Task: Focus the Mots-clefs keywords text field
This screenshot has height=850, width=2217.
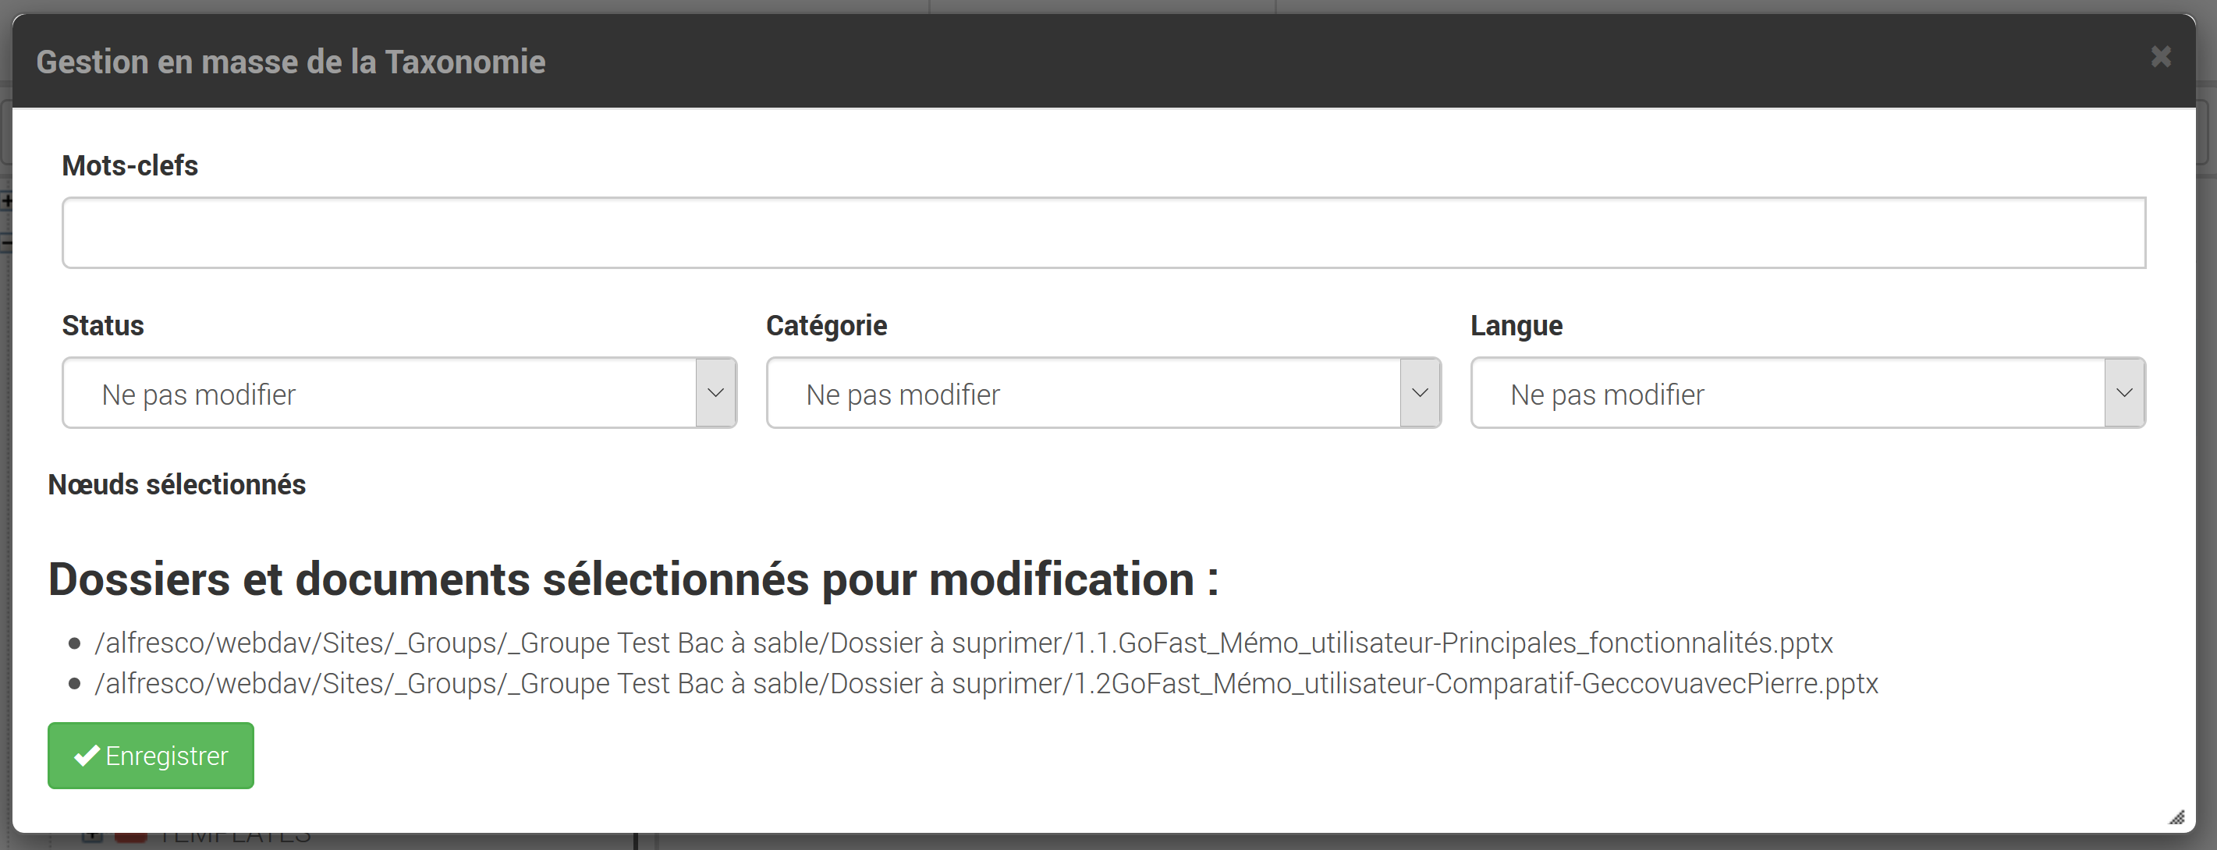Action: point(1103,232)
